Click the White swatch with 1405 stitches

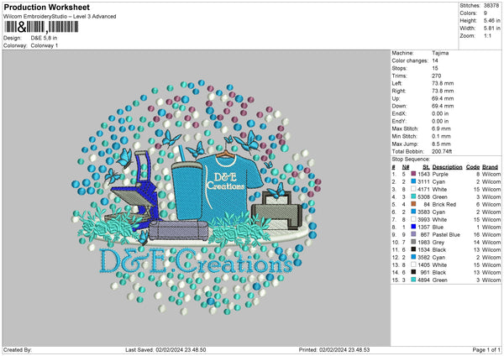coord(413,264)
